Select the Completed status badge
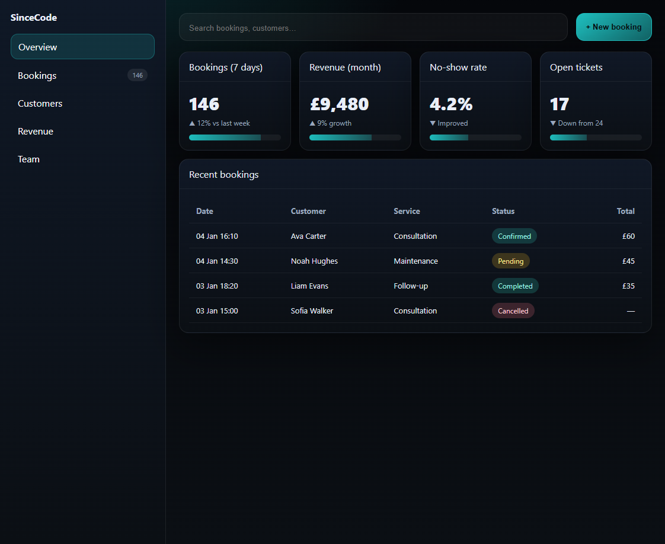 point(515,286)
